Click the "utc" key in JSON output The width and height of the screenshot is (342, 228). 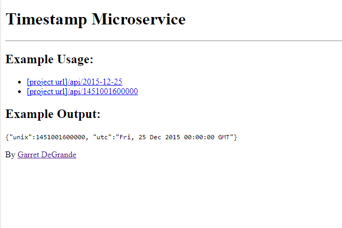pos(102,137)
